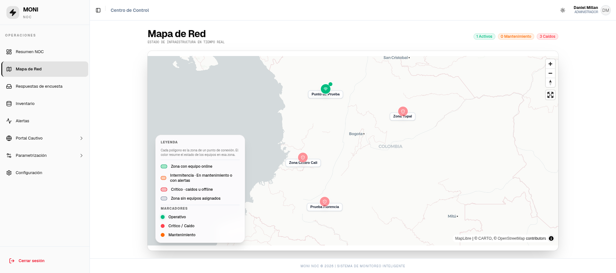The height and width of the screenshot is (273, 616).
Task: Go to Inventario section
Action: pyautogui.click(x=45, y=104)
